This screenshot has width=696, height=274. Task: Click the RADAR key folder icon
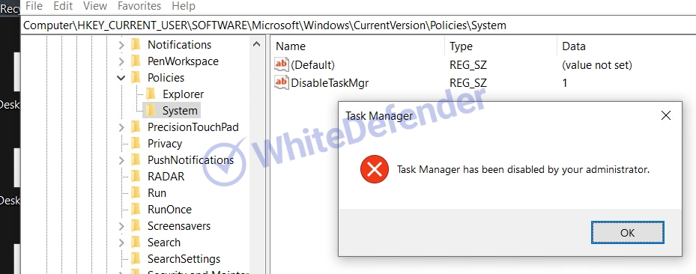(136, 177)
